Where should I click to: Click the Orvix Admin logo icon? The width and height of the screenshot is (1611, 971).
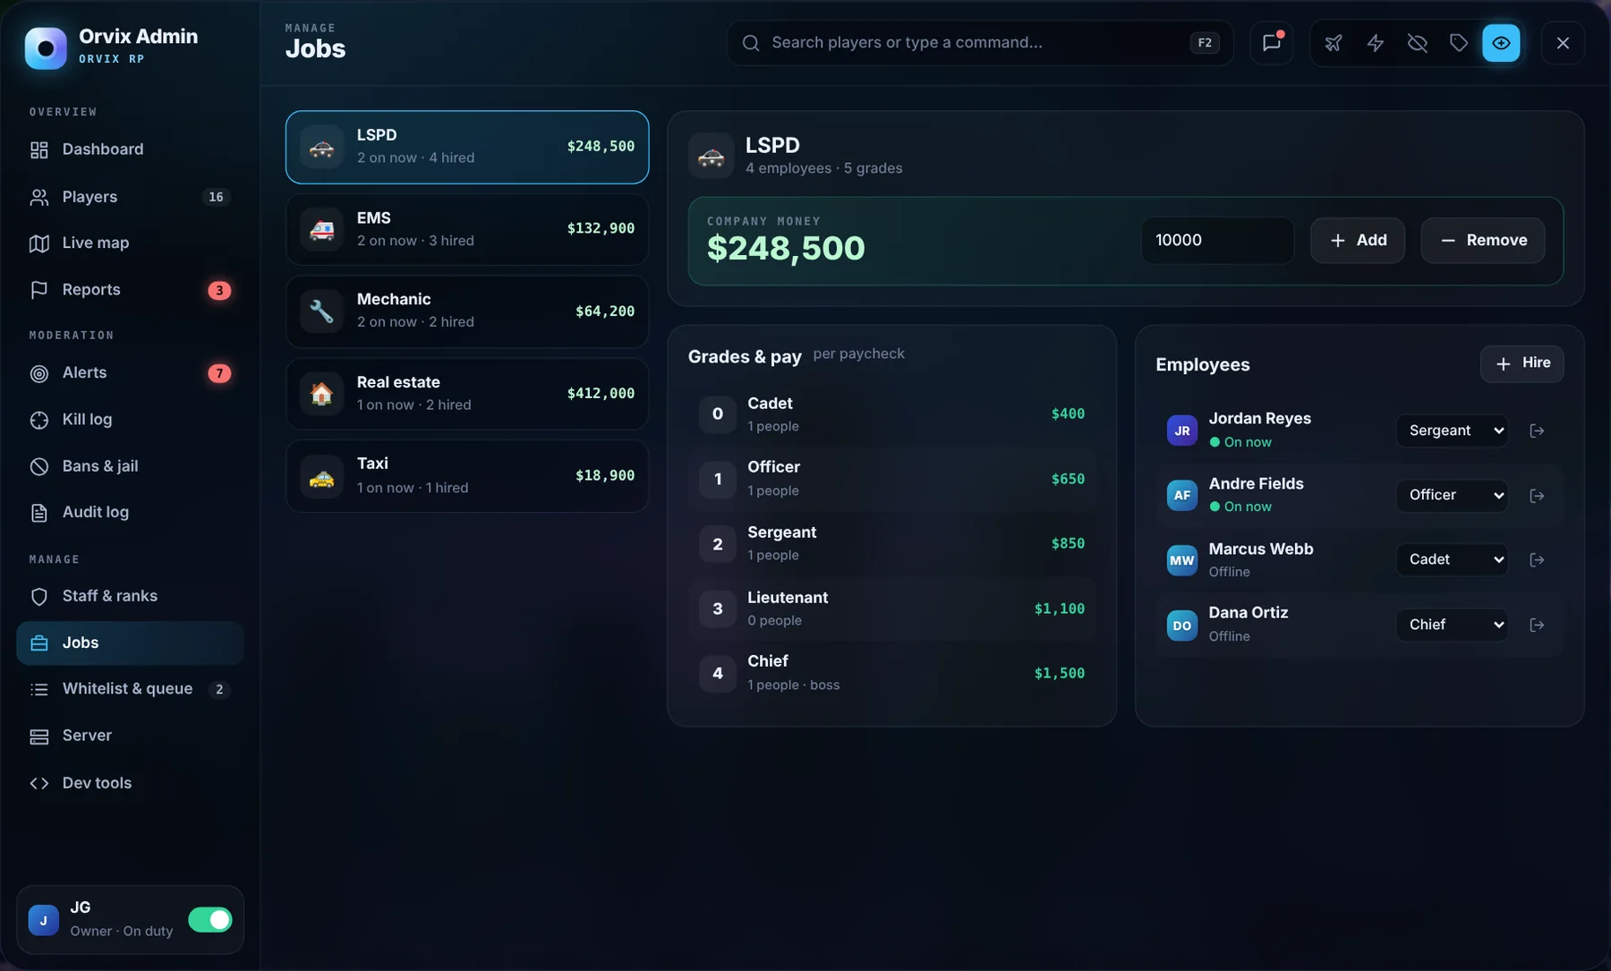[x=46, y=47]
